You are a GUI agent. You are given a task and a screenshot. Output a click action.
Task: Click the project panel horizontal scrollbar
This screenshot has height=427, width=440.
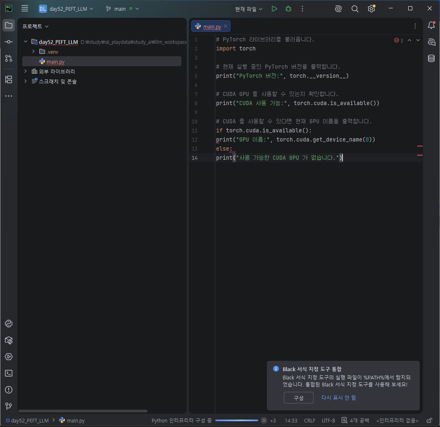(83, 411)
